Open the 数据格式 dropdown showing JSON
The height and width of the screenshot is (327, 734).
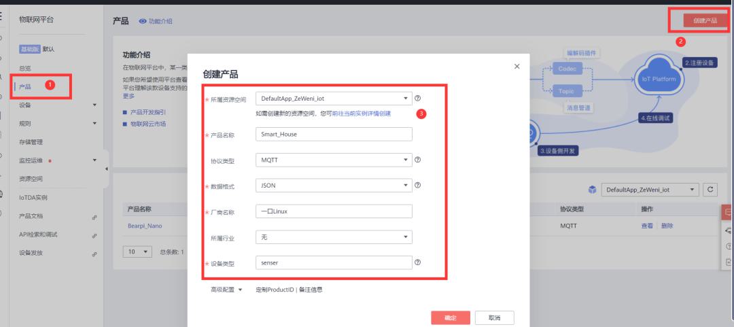coord(334,186)
